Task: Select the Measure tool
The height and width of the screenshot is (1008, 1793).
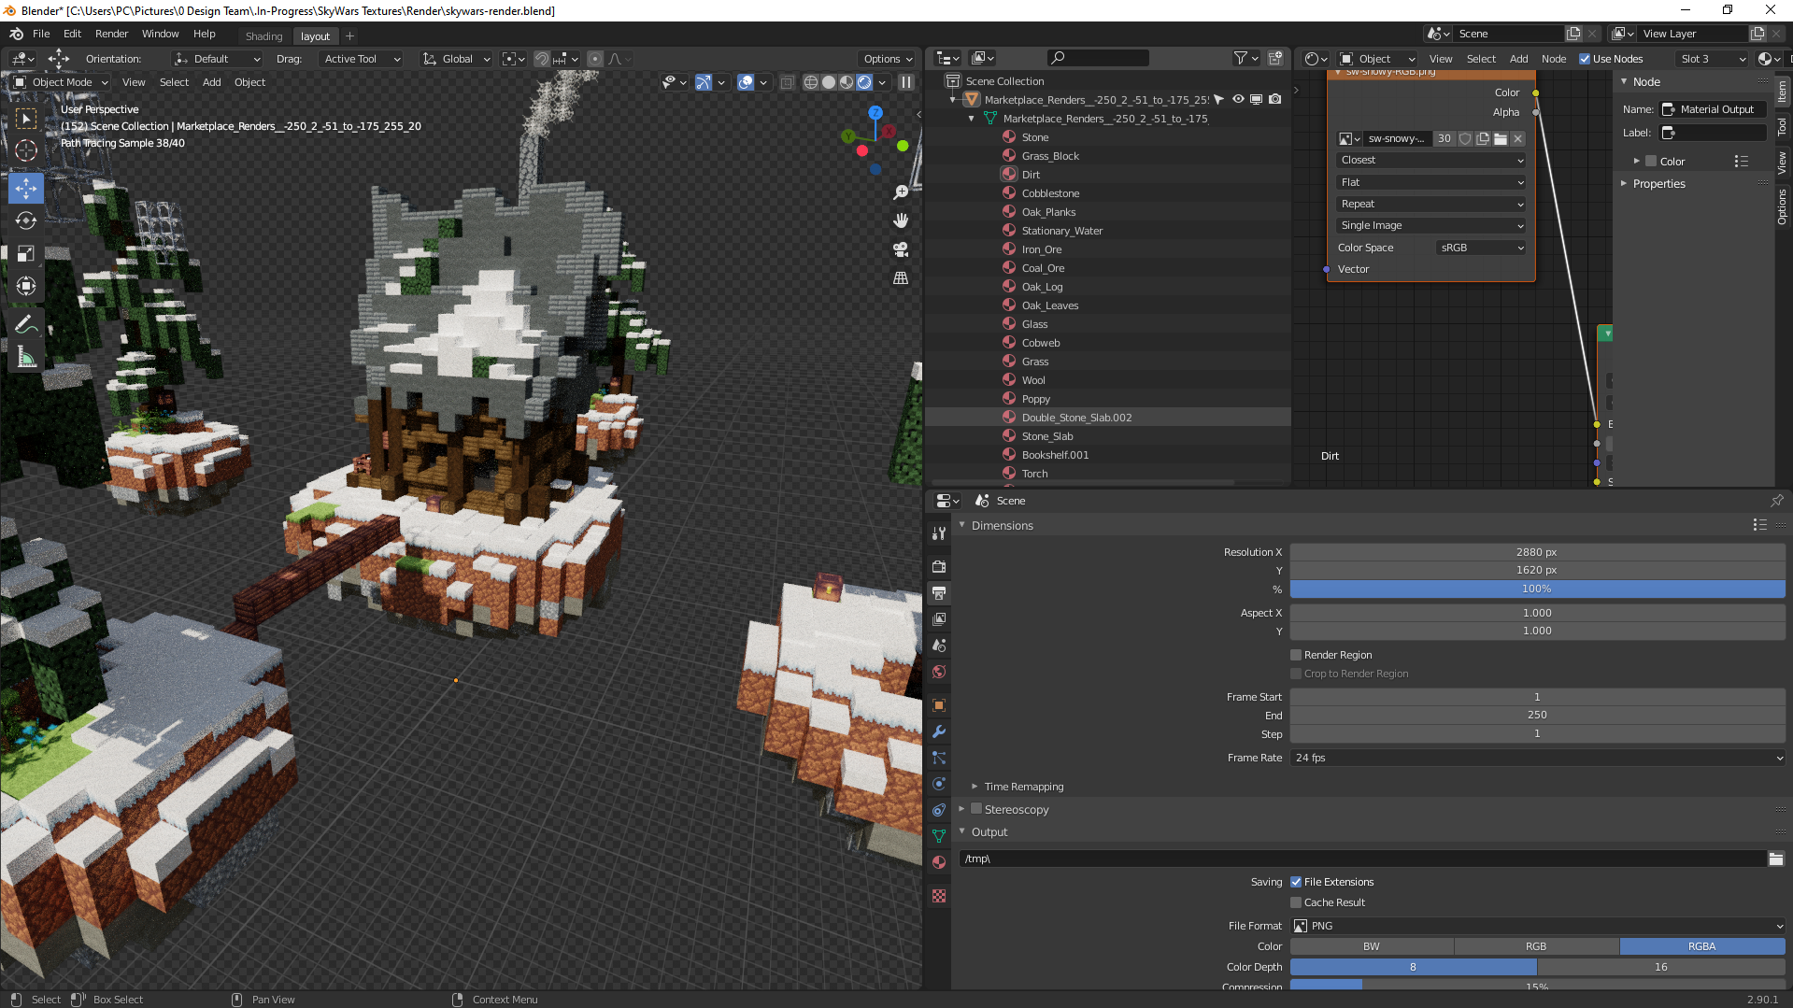Action: click(x=26, y=357)
